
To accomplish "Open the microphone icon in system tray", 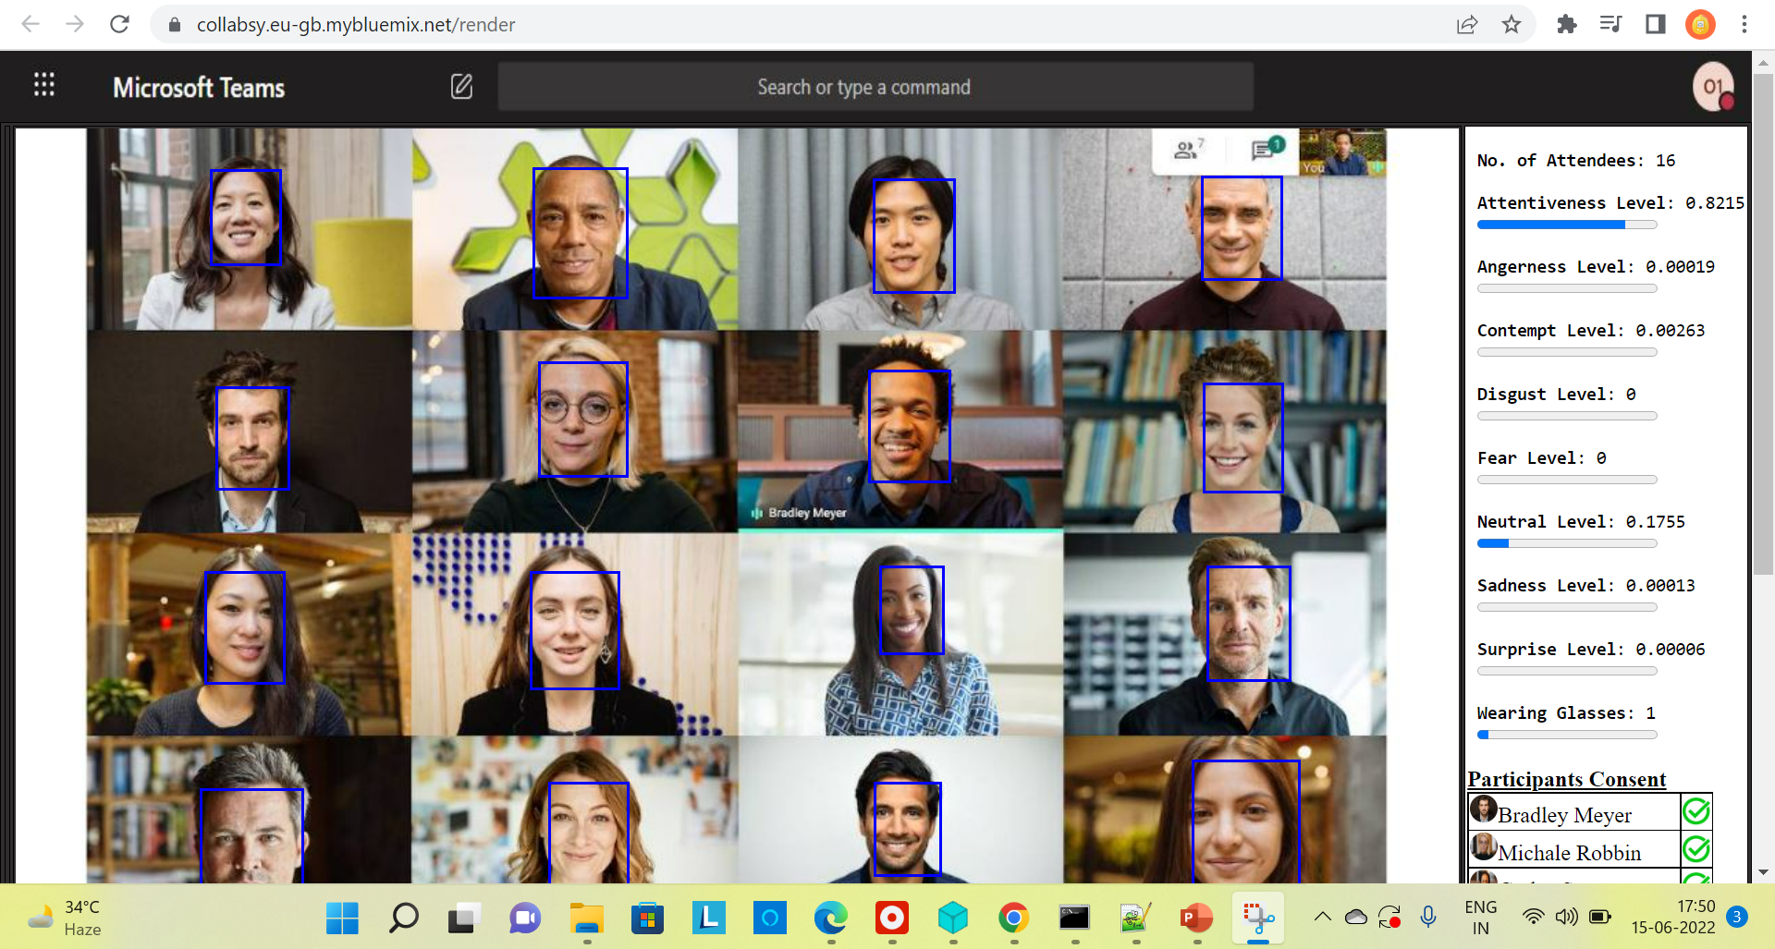I will [x=1428, y=917].
